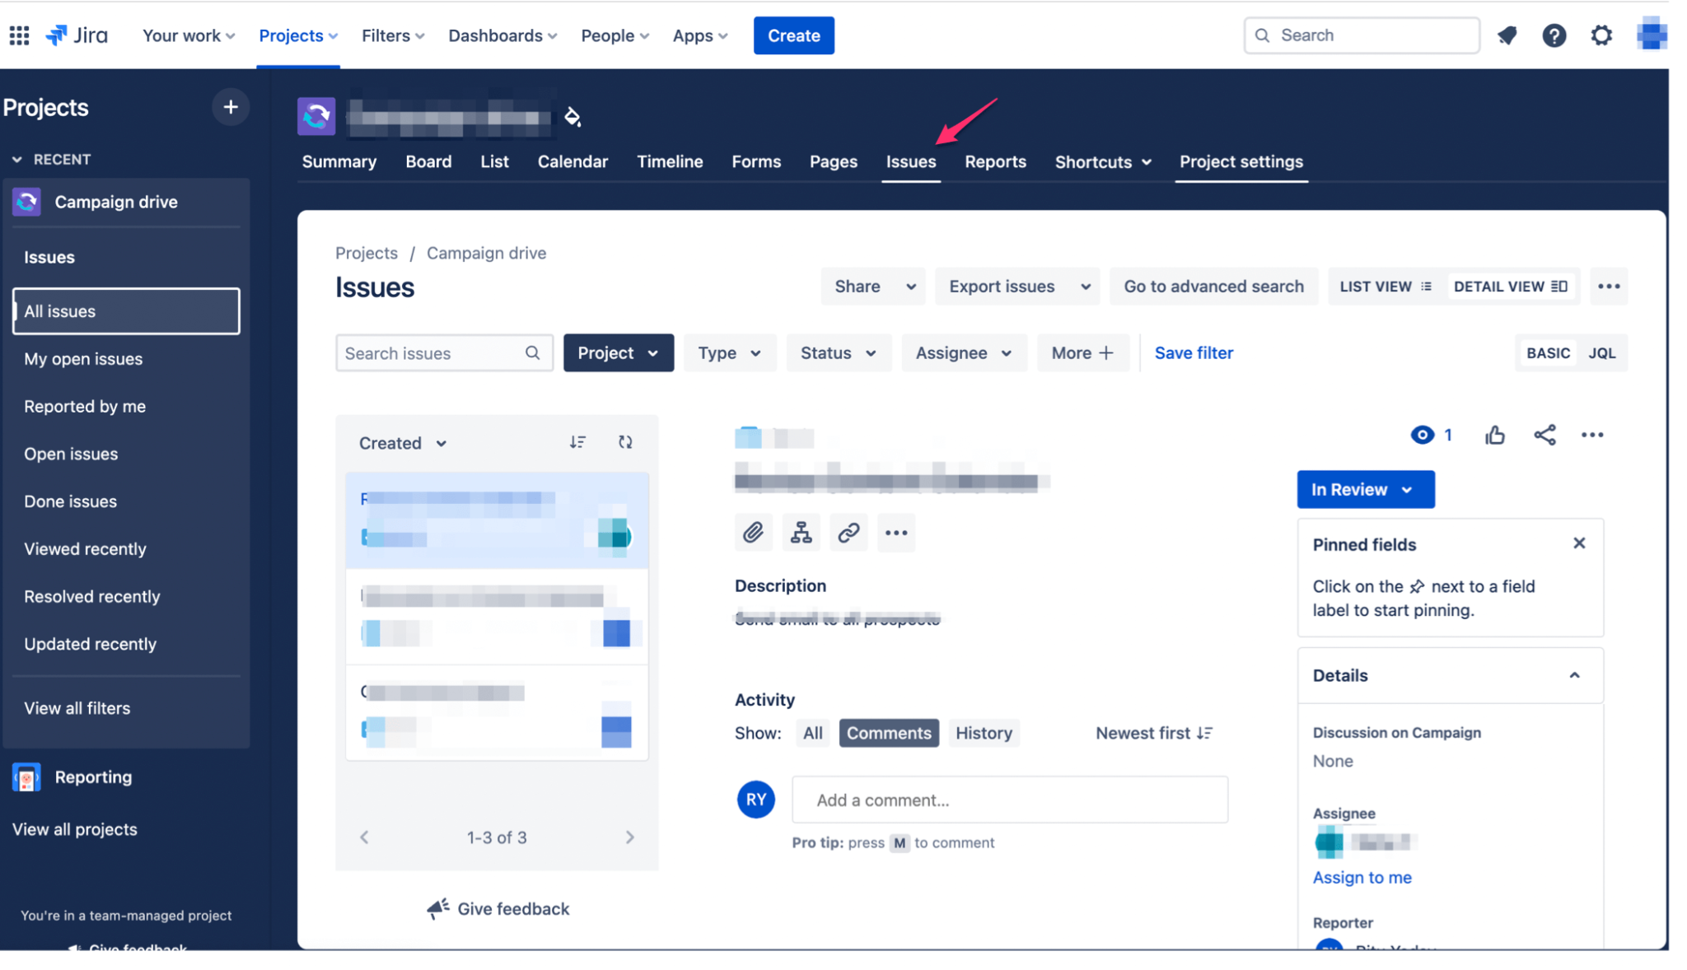Copy issue link using the link icon
The height and width of the screenshot is (970, 1687).
click(848, 533)
